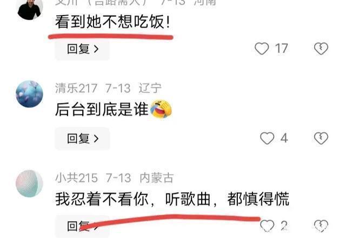Viewport: 346px width, 238px height.
Task: Open username 清乐217 profile link
Action: [x=76, y=88]
